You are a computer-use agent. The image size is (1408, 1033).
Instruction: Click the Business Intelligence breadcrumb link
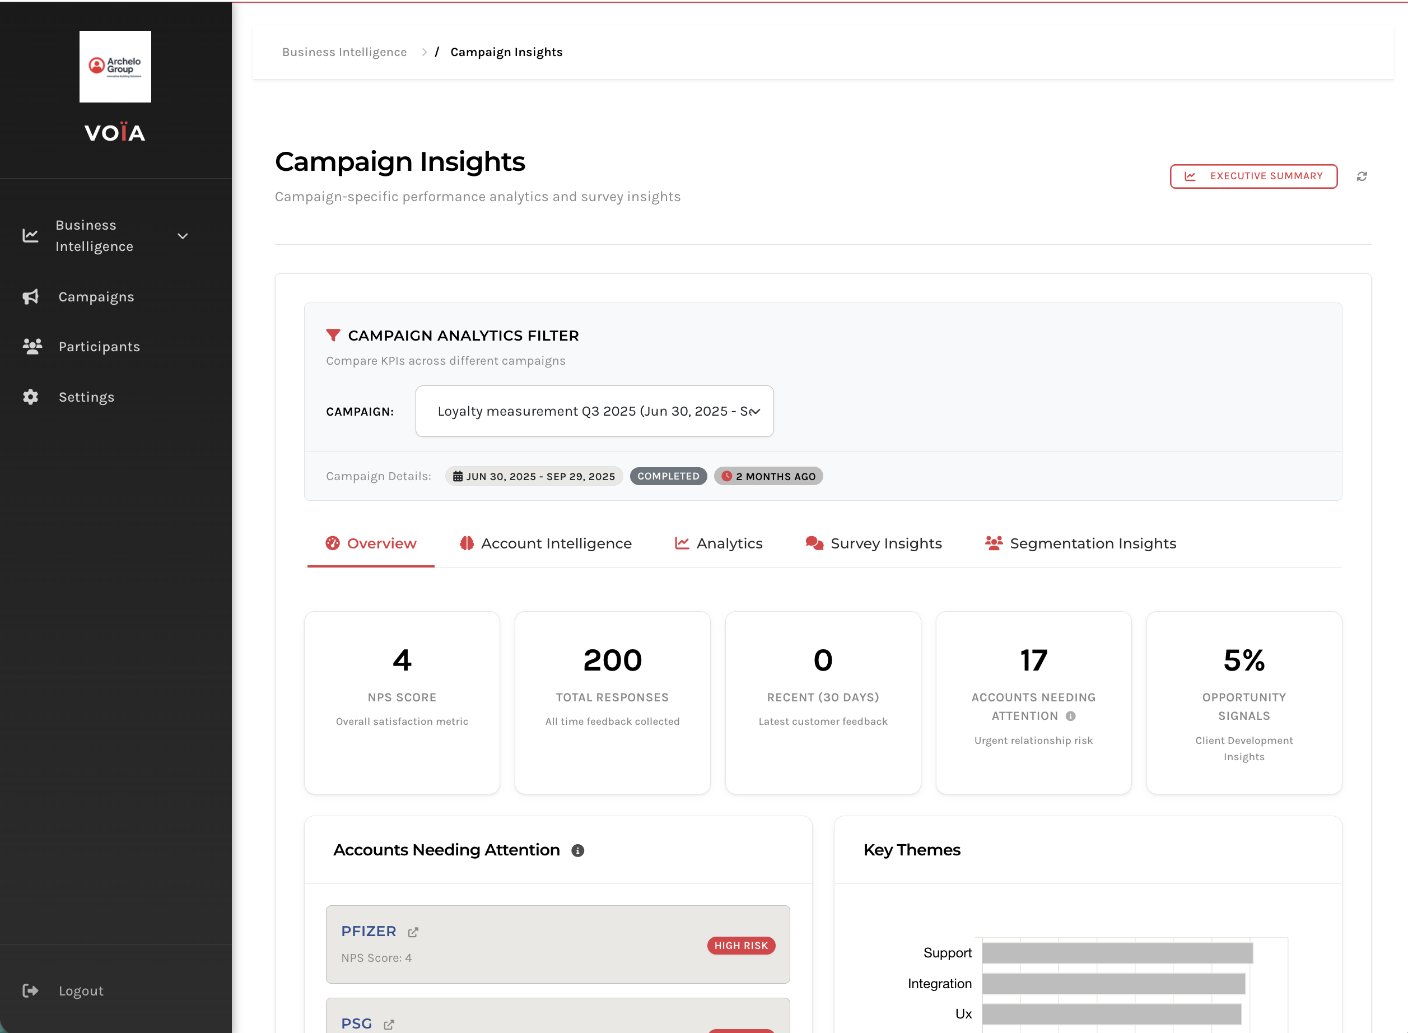[x=344, y=52]
